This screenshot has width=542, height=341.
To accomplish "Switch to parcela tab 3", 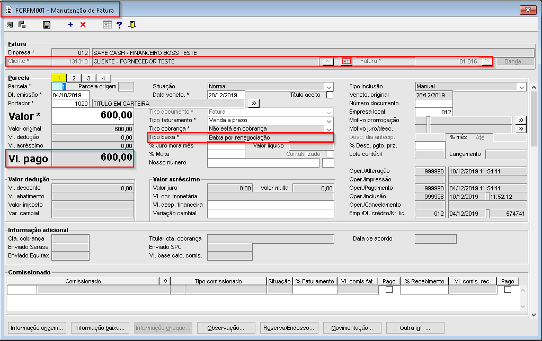I will tap(88, 78).
